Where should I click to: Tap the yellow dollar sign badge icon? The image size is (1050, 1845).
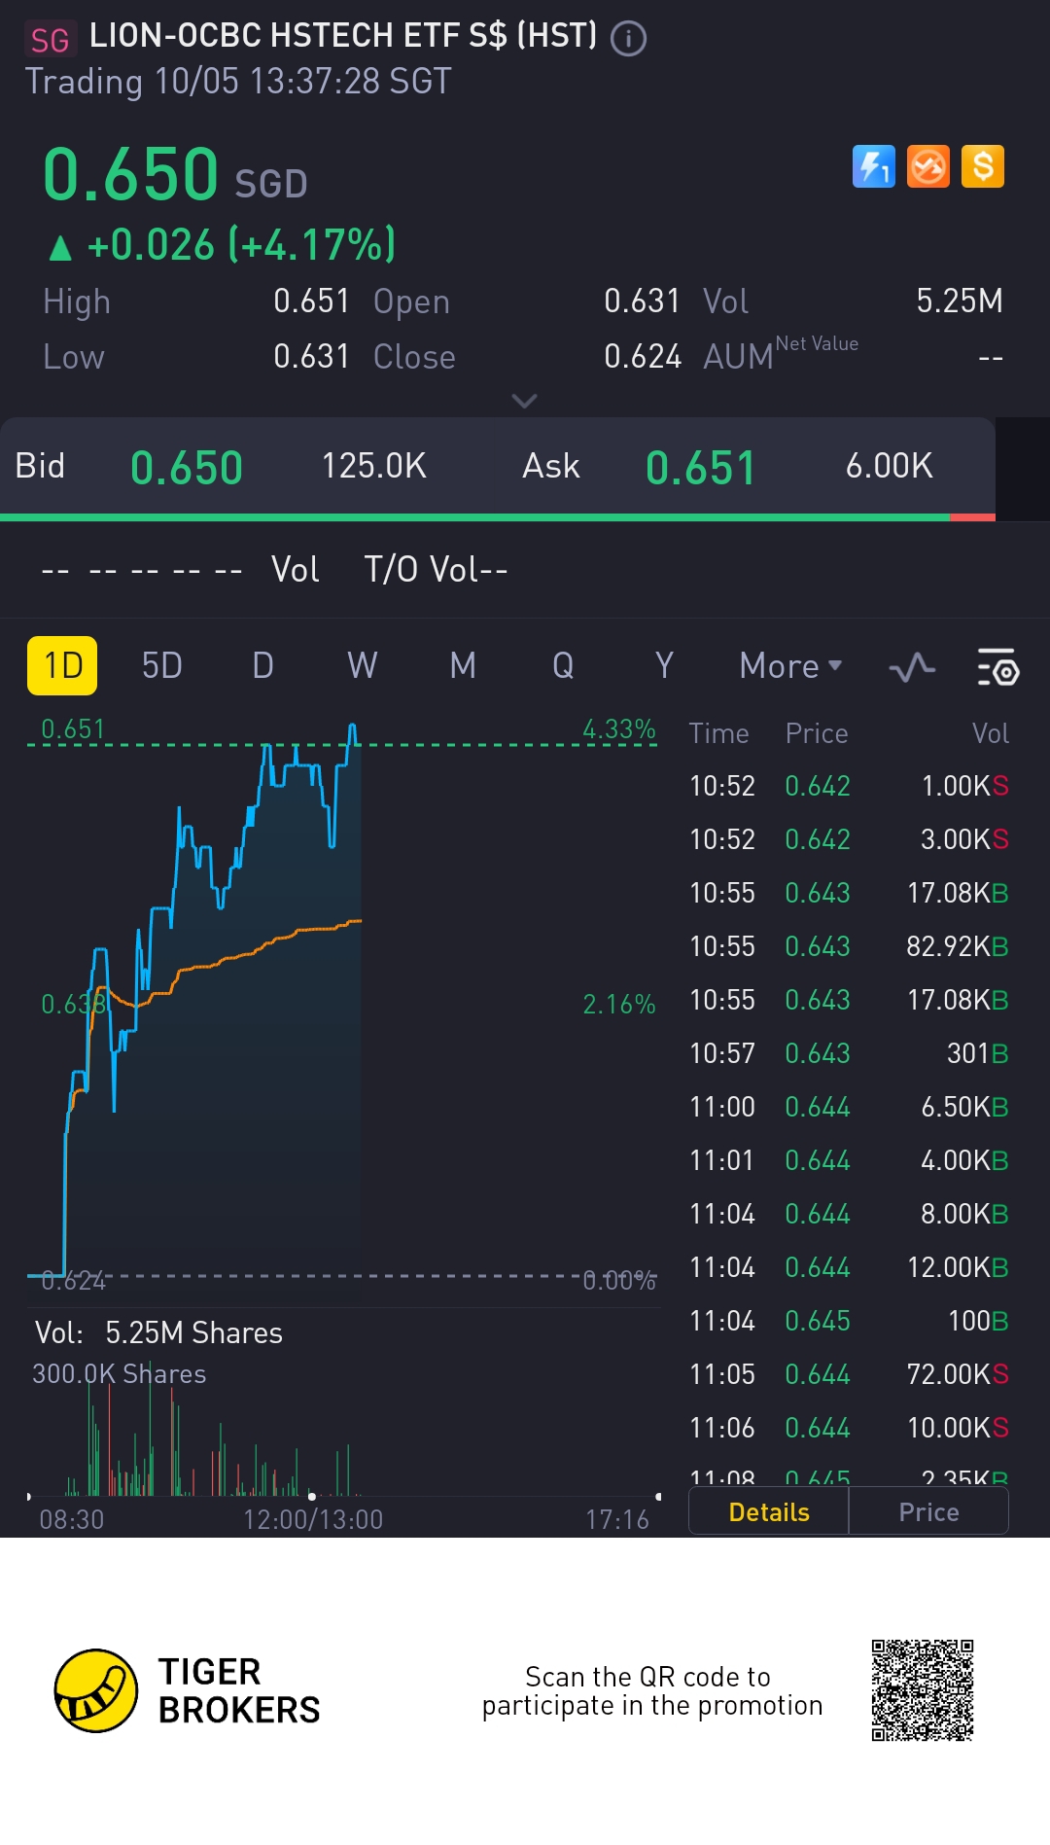pyautogui.click(x=982, y=166)
